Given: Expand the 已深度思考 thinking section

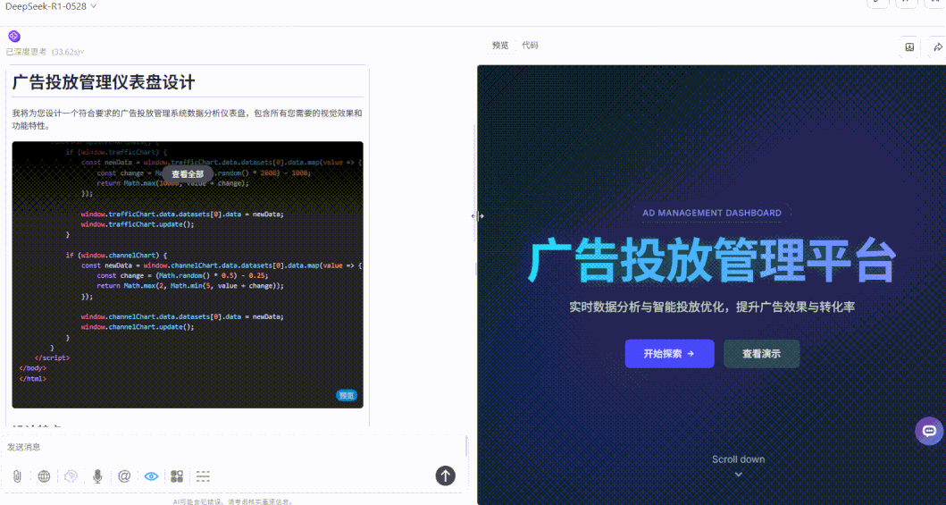Looking at the screenshot, I should pos(46,52).
